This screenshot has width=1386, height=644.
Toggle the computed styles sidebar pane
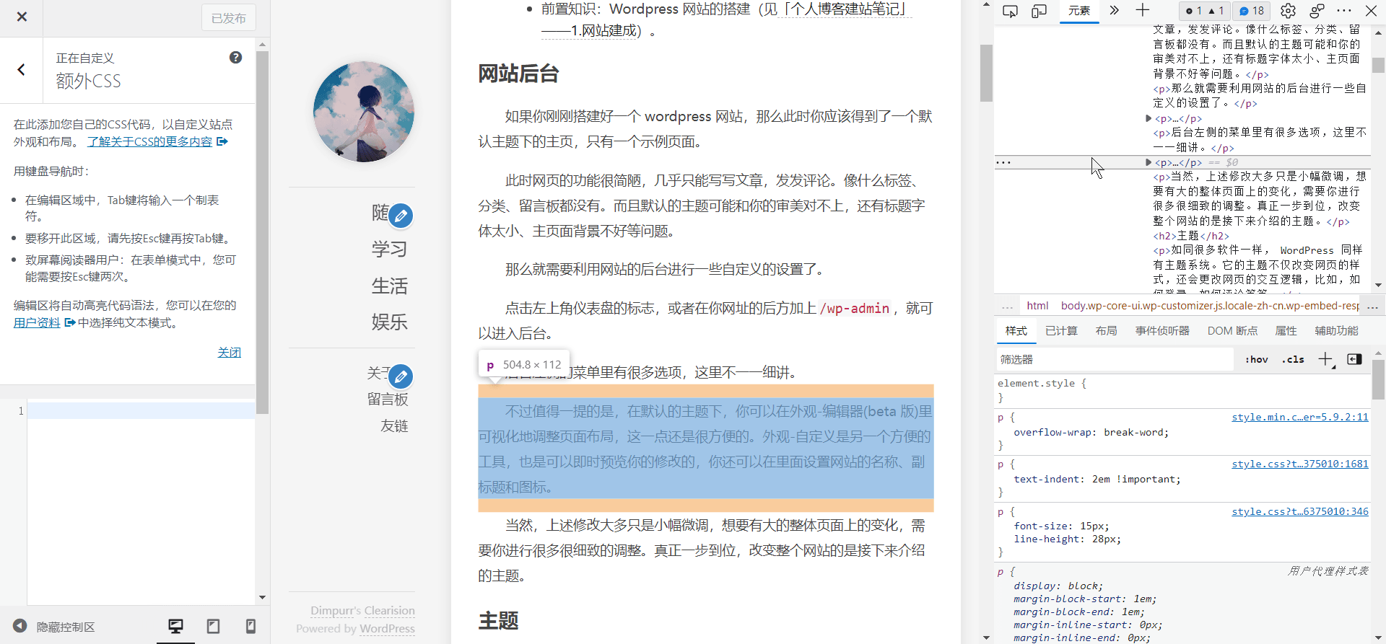pyautogui.click(x=1354, y=359)
